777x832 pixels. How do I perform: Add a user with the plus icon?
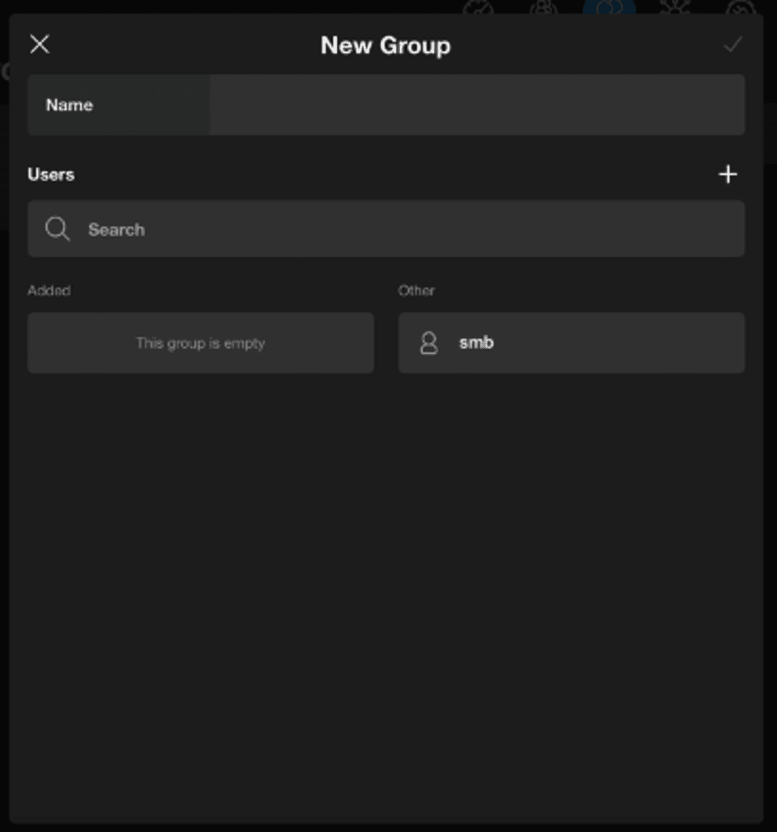(728, 174)
